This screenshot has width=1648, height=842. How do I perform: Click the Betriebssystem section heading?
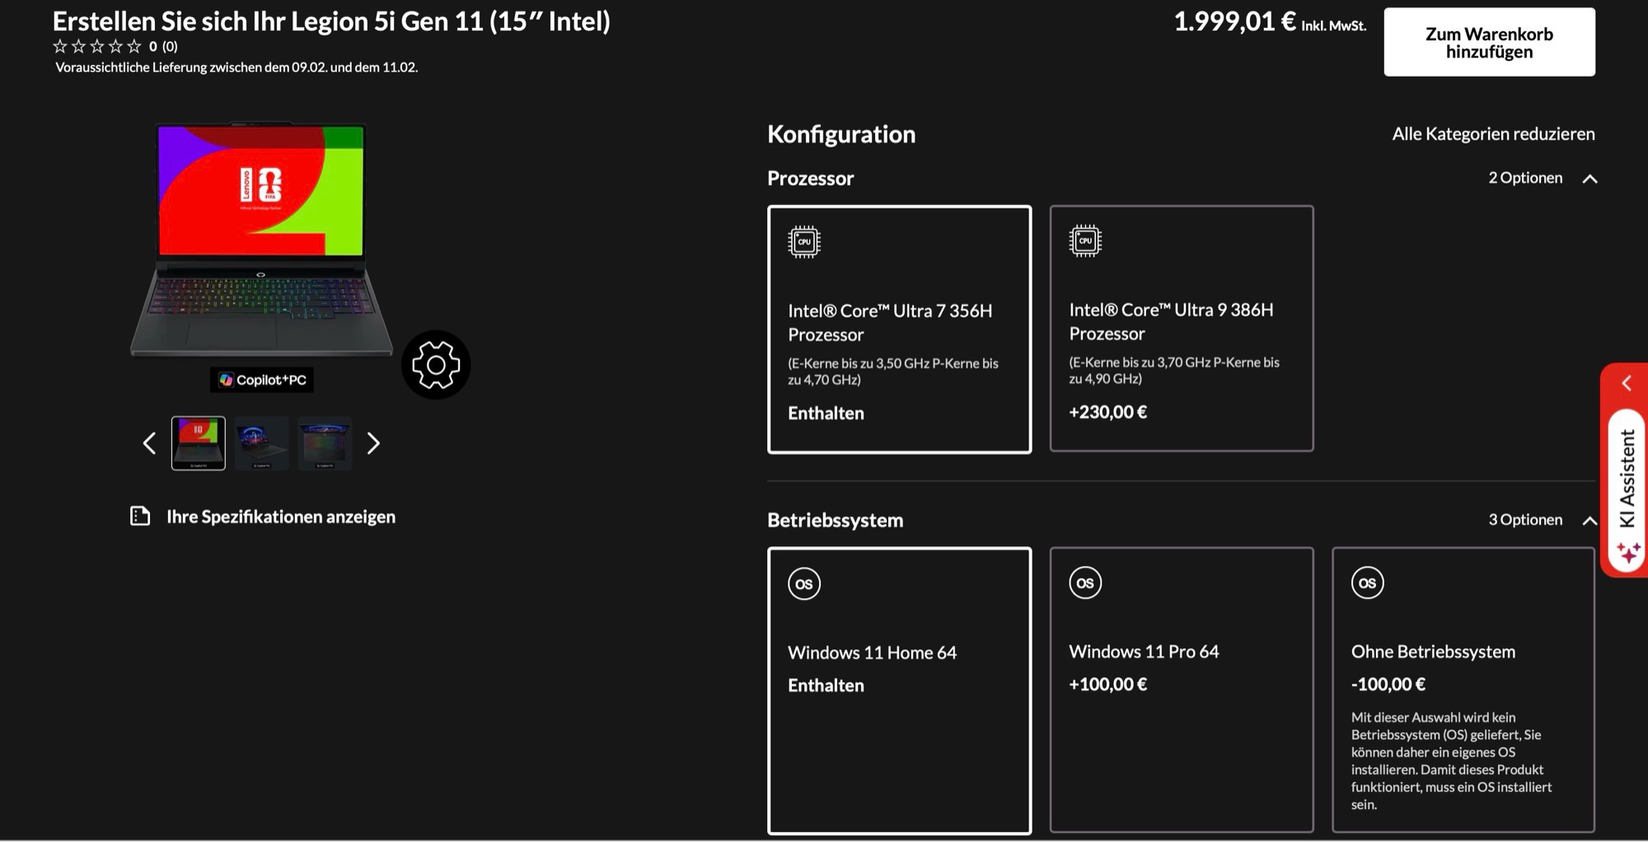(x=836, y=520)
